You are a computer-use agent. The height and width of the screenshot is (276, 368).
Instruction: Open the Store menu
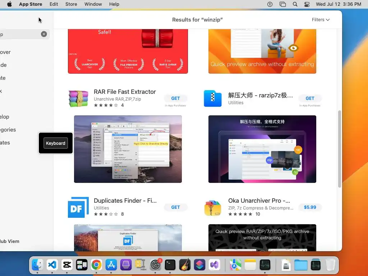point(71,4)
